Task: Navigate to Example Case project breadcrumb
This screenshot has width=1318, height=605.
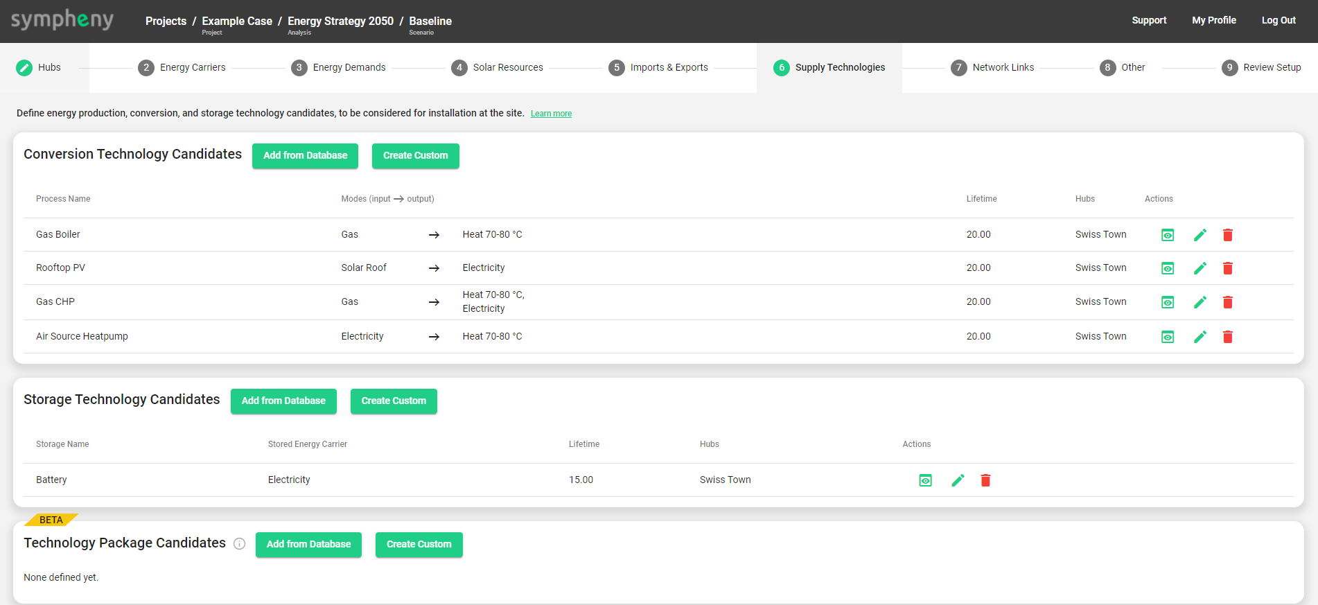Action: 237,21
